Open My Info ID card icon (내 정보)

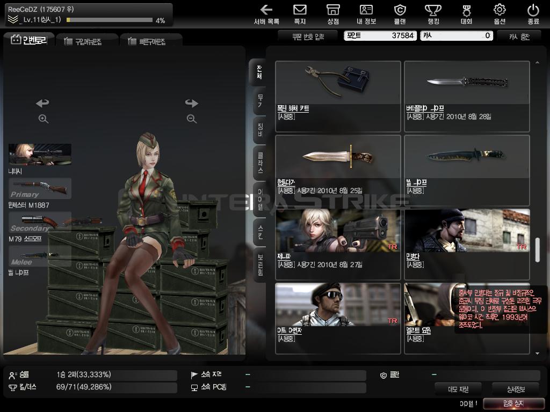point(366,14)
